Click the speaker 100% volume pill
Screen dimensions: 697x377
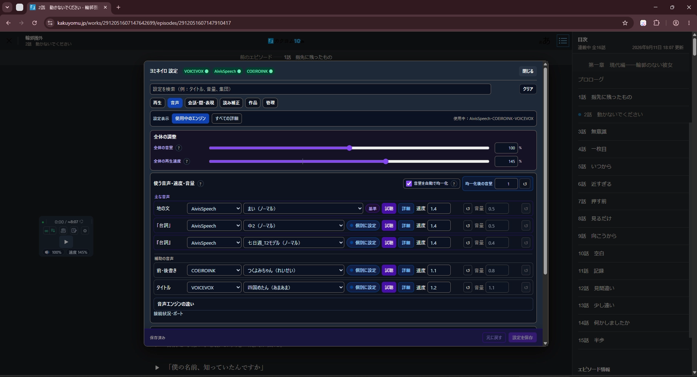53,252
